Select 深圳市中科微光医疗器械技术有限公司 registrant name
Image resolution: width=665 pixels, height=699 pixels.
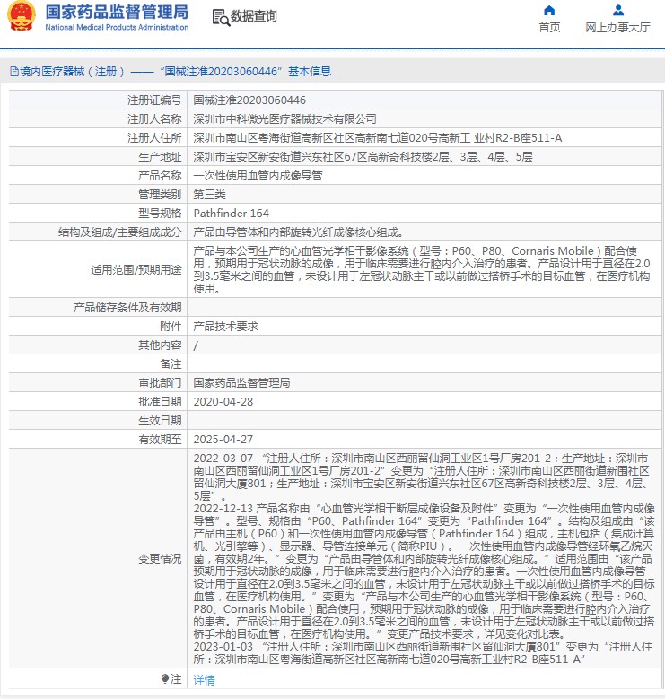tap(284, 119)
